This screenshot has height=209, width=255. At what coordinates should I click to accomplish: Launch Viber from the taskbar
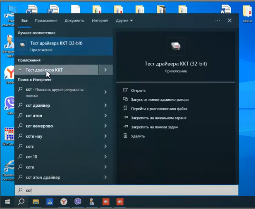(x=78, y=202)
